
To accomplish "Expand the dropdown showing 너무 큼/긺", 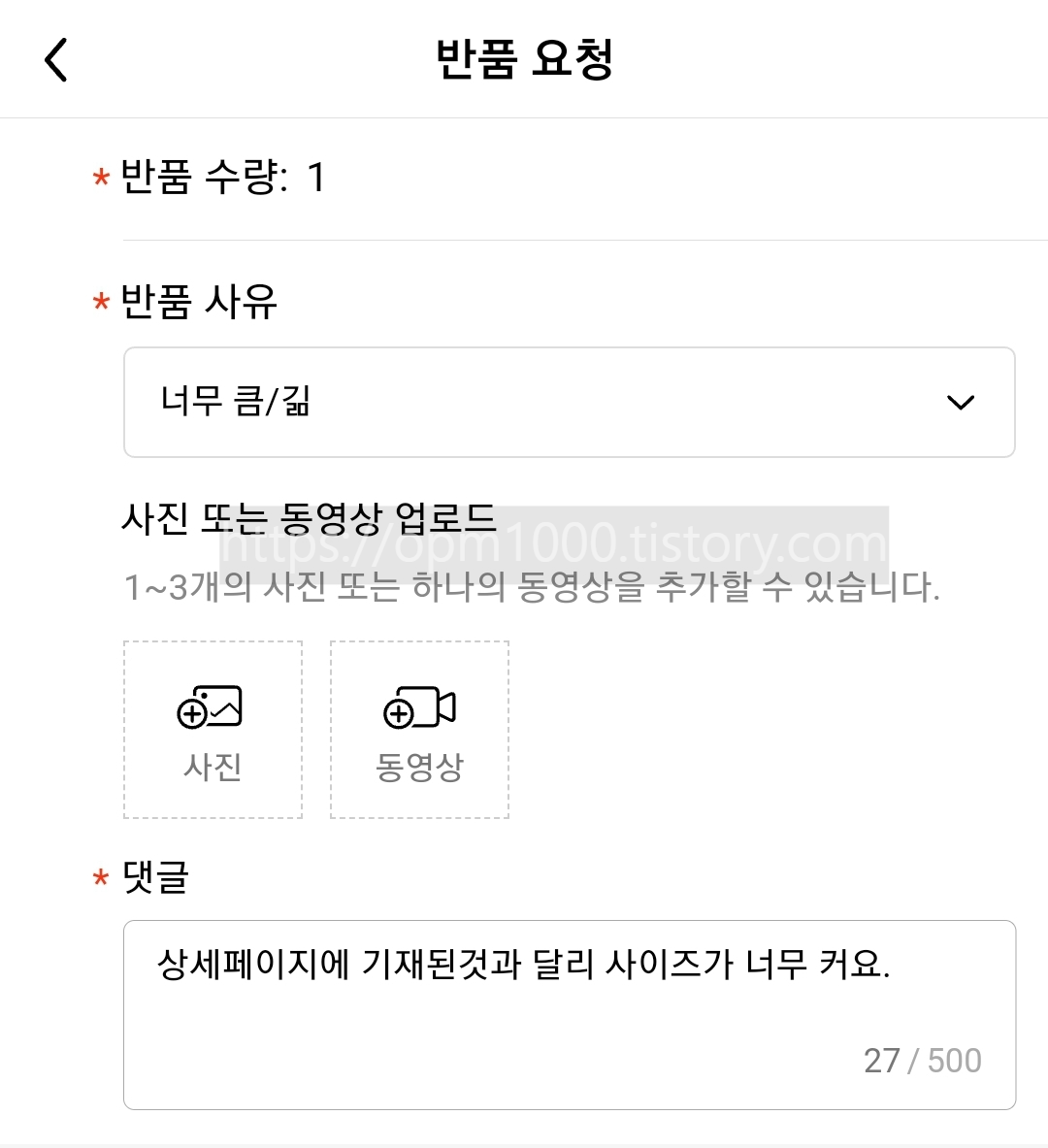I will 568,402.
